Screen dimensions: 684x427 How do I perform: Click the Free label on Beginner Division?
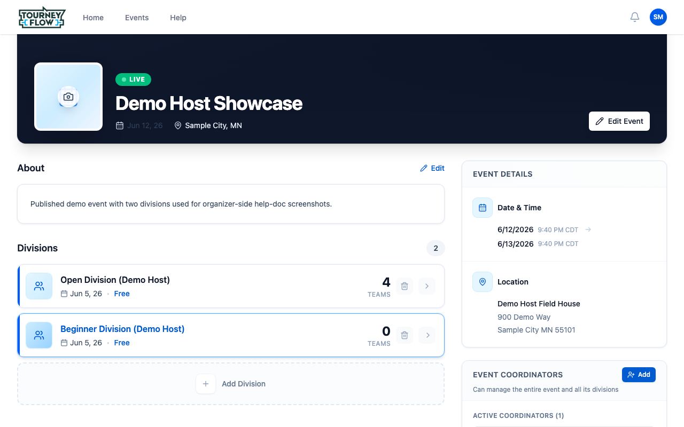coord(122,343)
